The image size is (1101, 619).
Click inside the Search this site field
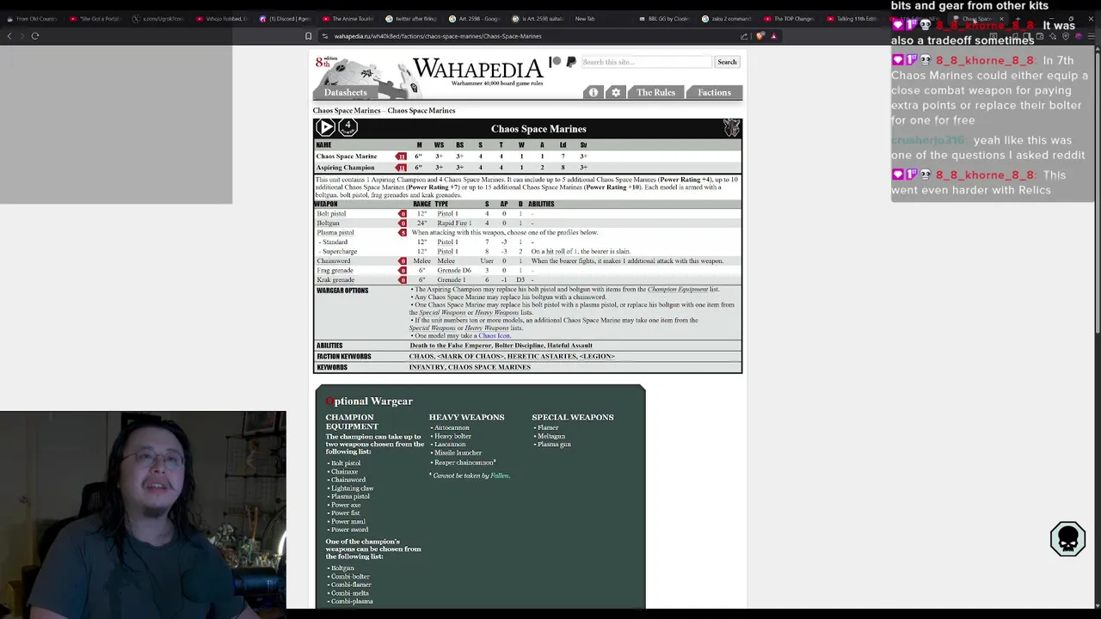646,62
